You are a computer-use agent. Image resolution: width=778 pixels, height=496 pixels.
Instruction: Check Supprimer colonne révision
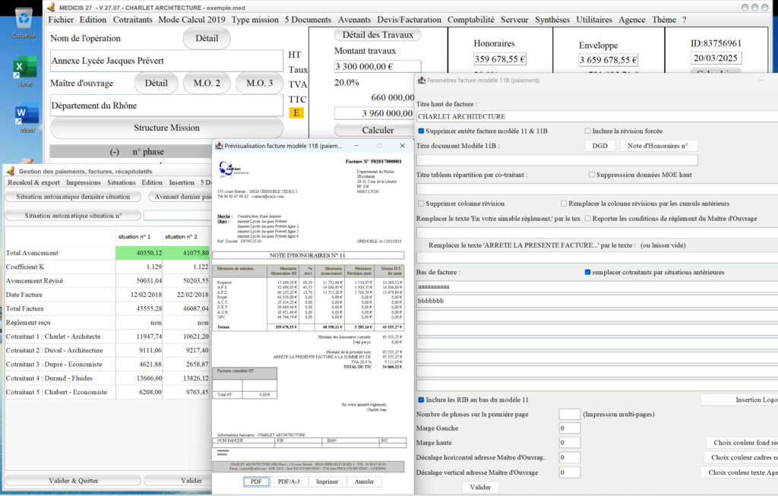421,204
